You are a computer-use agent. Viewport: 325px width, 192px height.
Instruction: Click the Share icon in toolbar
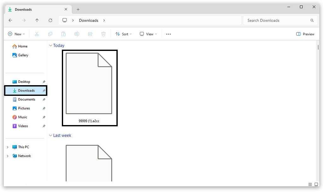point(90,34)
